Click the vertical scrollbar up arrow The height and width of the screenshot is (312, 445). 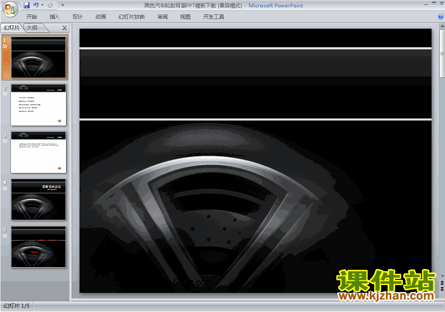[442, 26]
